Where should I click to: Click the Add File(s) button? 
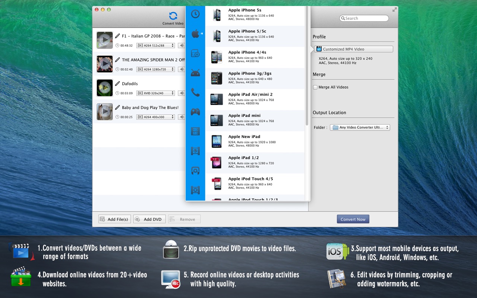114,219
